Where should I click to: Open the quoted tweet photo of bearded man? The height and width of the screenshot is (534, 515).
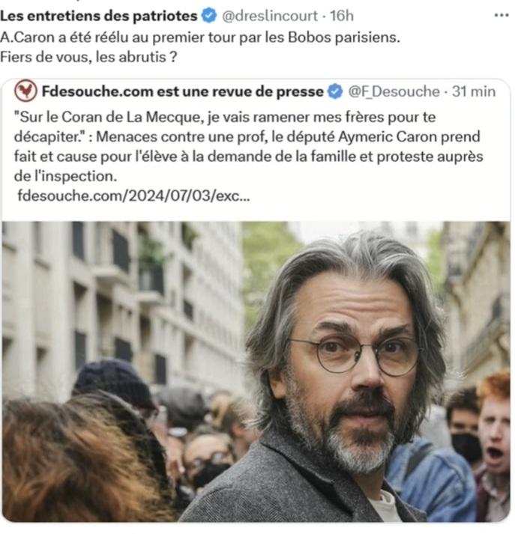[x=256, y=371]
